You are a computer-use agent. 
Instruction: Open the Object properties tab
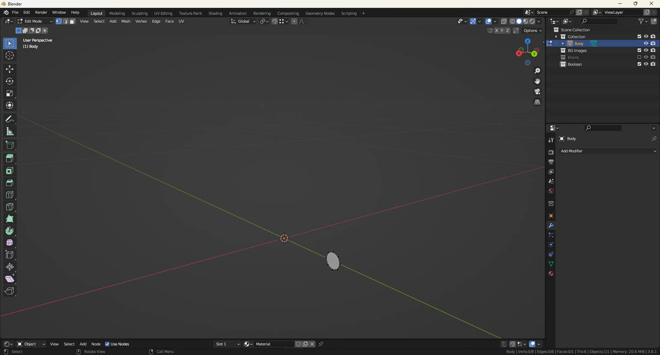[551, 216]
